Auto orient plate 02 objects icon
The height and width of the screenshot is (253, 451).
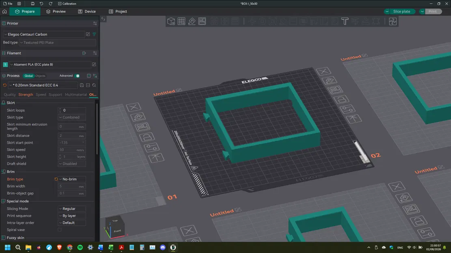[330, 81]
